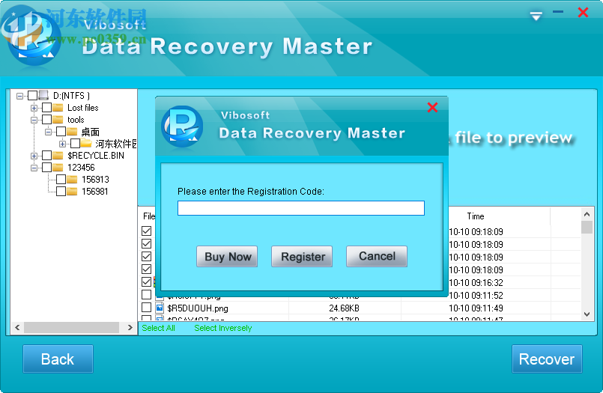
Task: Select the 10-10 09:11:49 time cell
Action: point(476,308)
